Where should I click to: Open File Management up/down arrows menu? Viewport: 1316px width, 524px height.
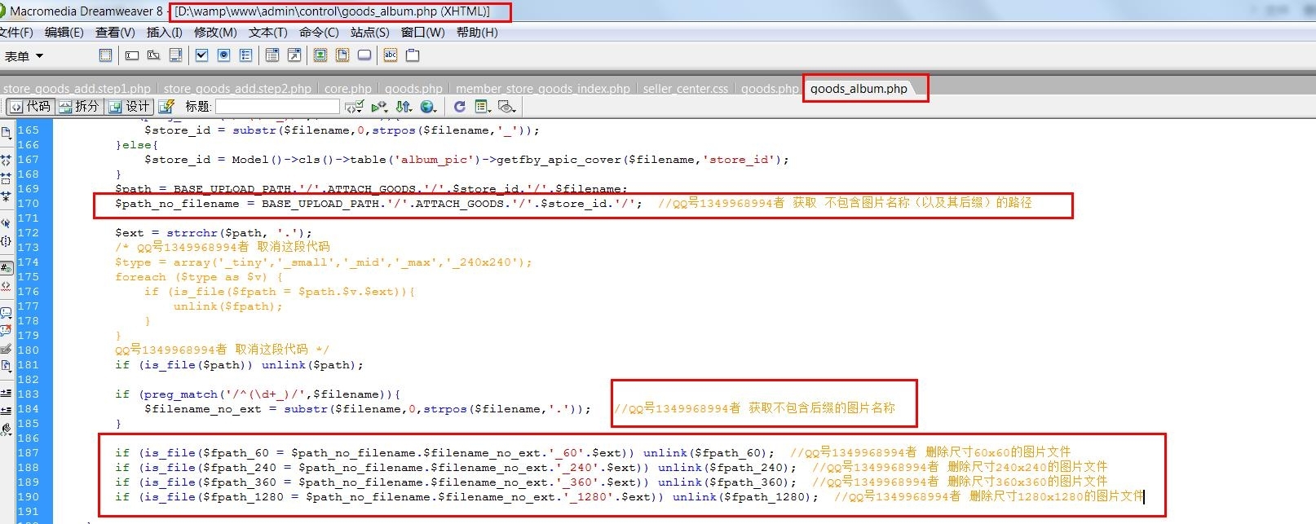pos(404,106)
